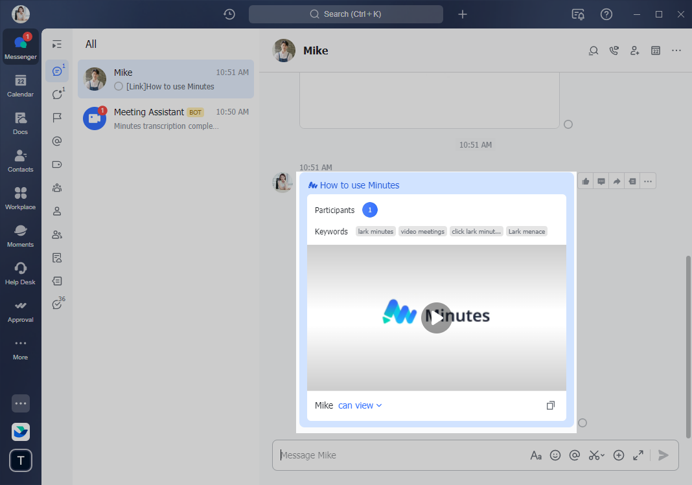Open the Meeting Assistant conversation
The height and width of the screenshot is (485, 692).
pos(166,118)
